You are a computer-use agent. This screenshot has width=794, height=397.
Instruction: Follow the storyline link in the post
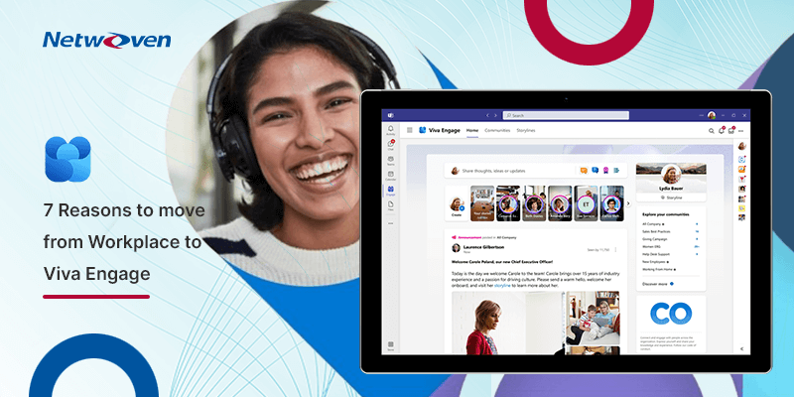pyautogui.click(x=502, y=286)
